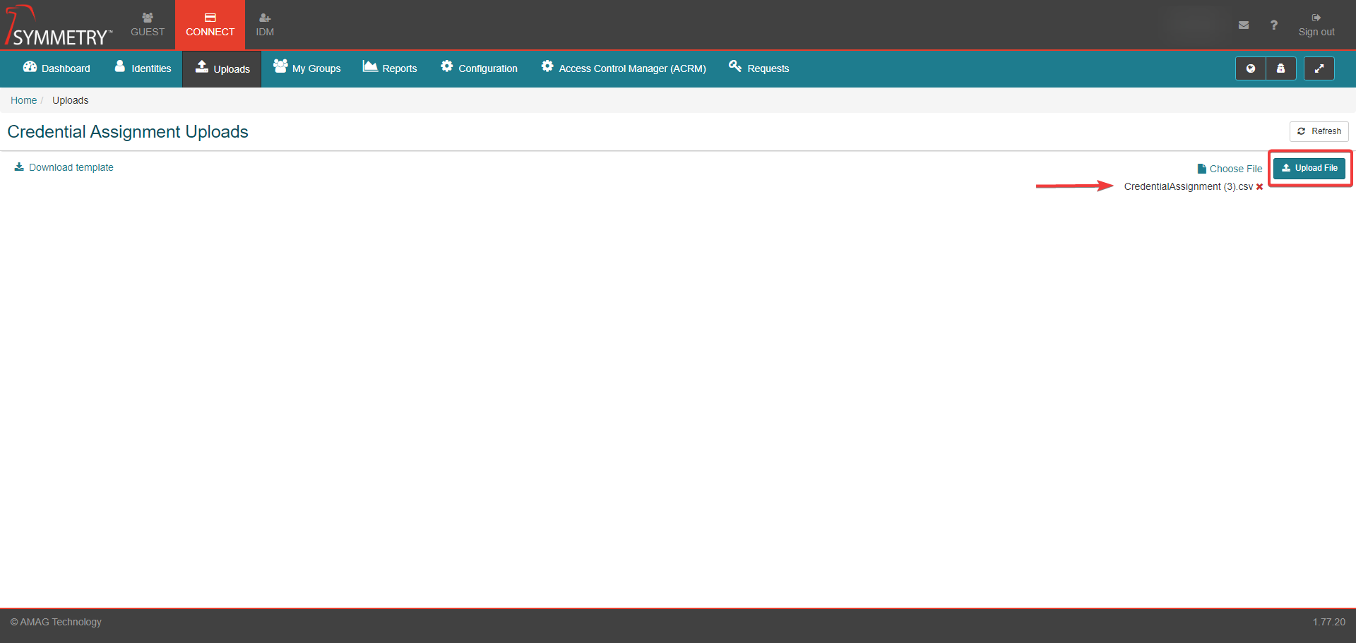
Task: Click the Upload File button
Action: point(1309,168)
